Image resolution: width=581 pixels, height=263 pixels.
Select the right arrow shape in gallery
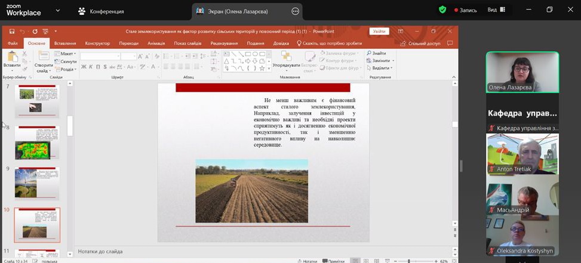(248, 61)
